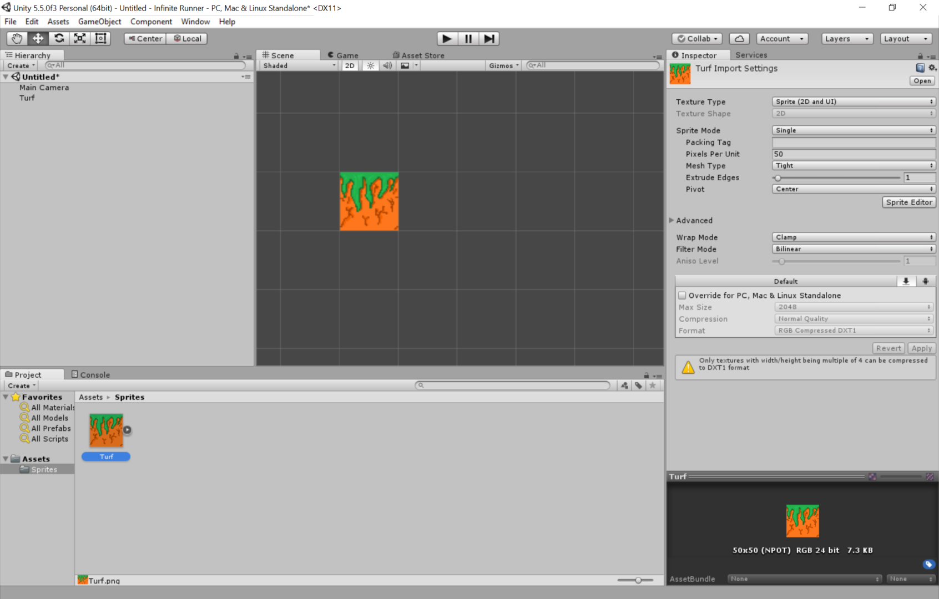Select the Rotate tool

pos(59,38)
